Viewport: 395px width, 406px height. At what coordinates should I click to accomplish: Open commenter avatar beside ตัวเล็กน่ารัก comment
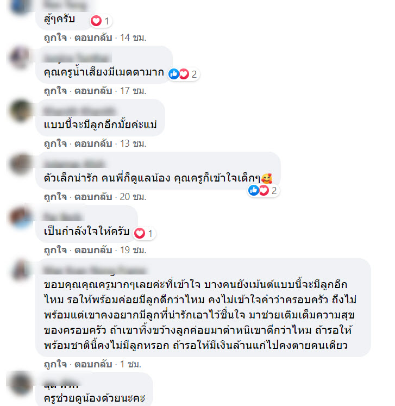pyautogui.click(x=21, y=164)
